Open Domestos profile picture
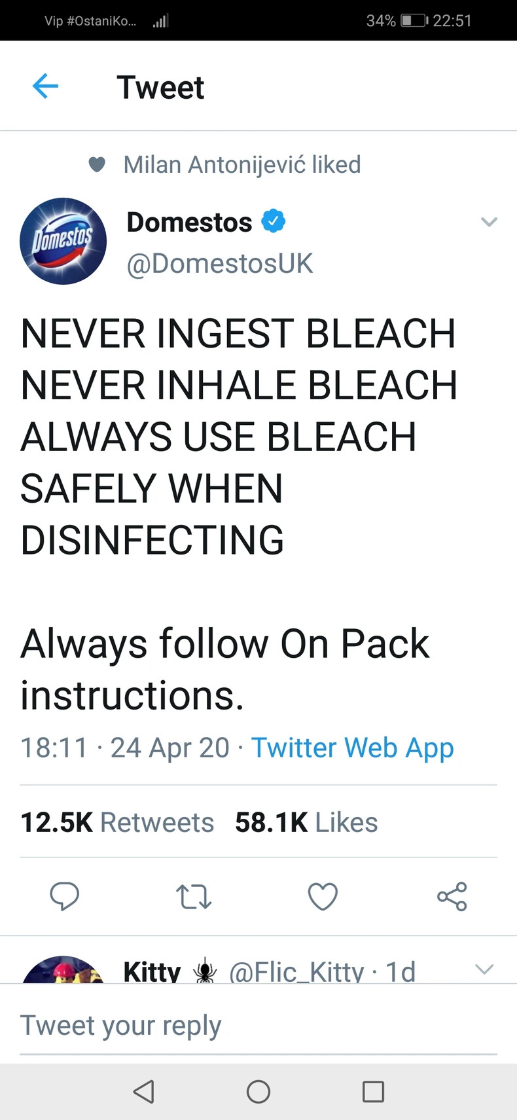This screenshot has height=1120, width=517. pyautogui.click(x=63, y=241)
